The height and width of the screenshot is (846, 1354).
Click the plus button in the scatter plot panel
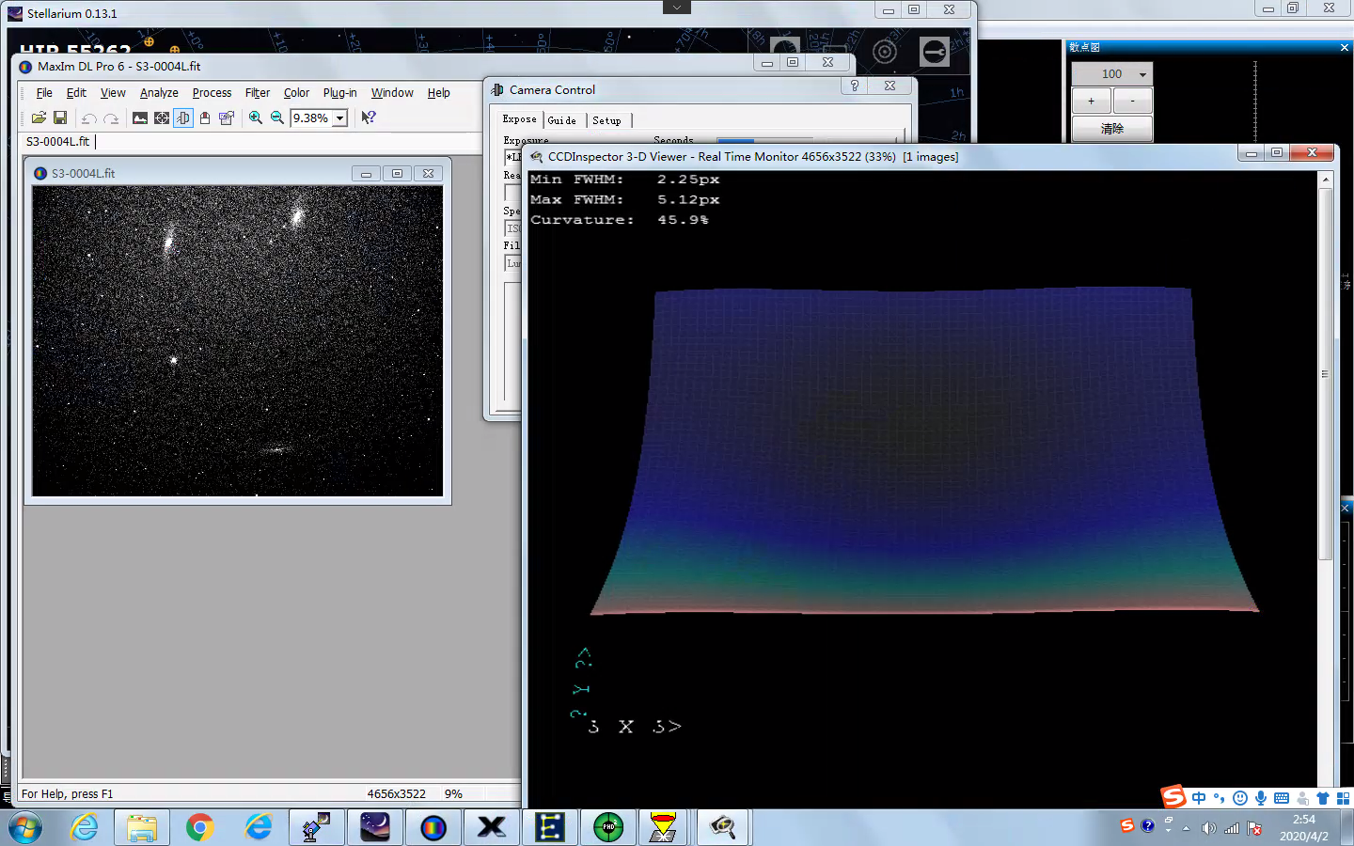(1091, 101)
